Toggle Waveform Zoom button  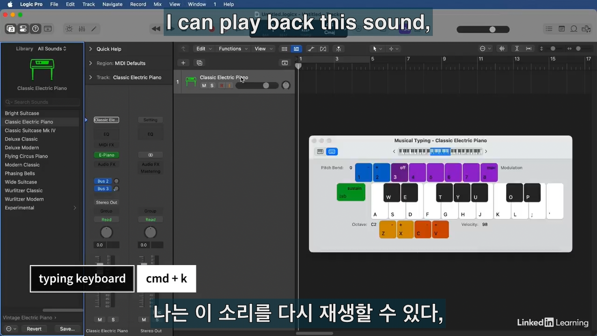[x=502, y=49]
